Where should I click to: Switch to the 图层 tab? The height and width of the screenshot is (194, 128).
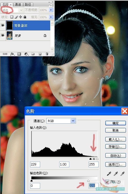coord(6,5)
